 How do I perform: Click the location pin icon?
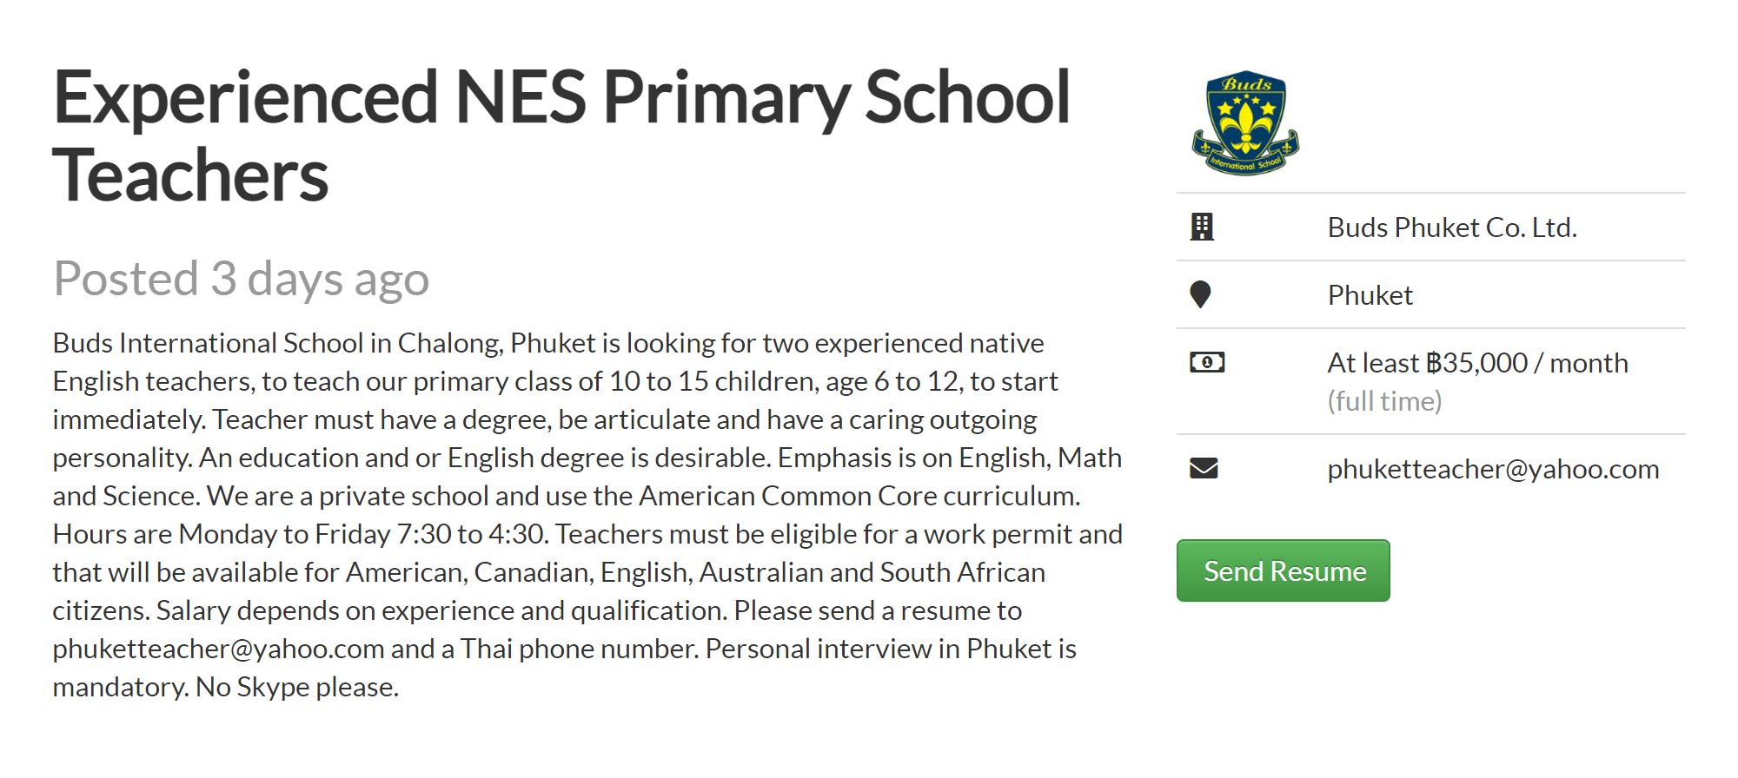1200,294
